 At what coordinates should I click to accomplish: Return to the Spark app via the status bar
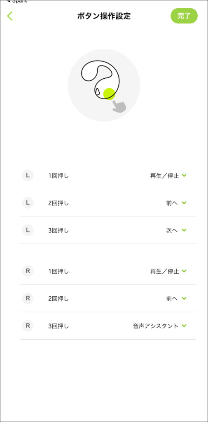pos(17,1)
